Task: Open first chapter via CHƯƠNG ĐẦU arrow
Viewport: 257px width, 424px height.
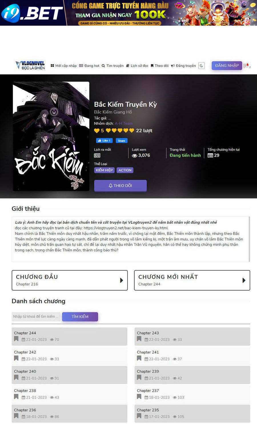Action: tap(121, 280)
